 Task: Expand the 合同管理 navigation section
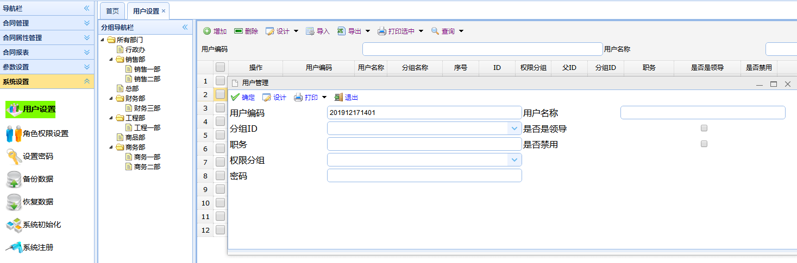pos(47,23)
